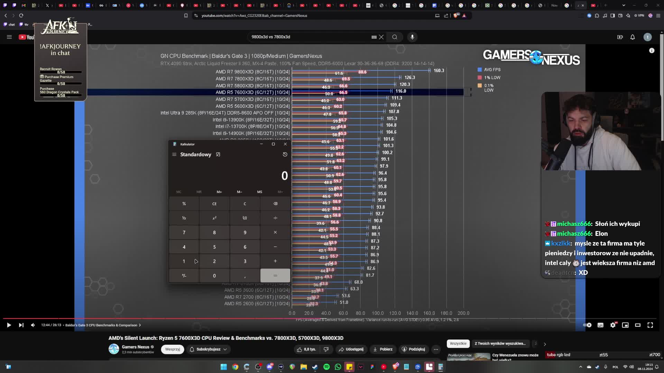Click Calculator CE button
This screenshot has width=664, height=373.
[x=214, y=204]
